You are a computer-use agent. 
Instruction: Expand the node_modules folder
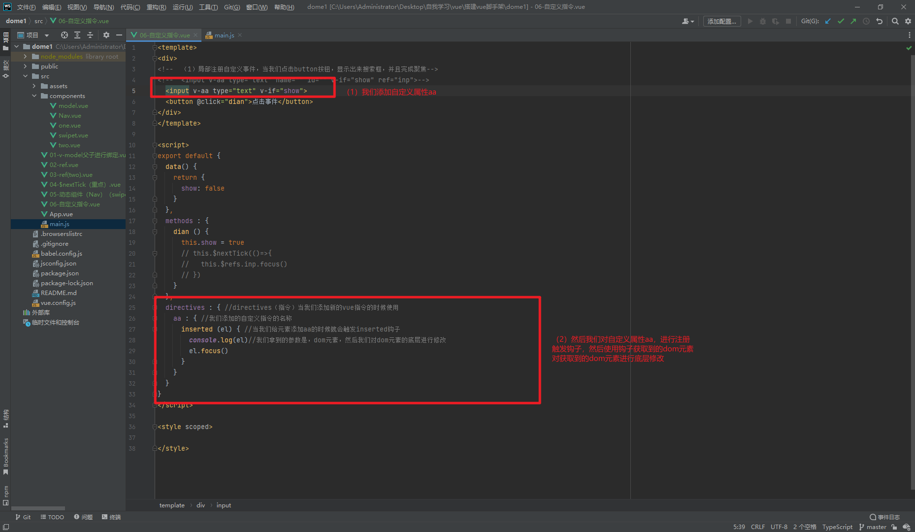coord(26,57)
